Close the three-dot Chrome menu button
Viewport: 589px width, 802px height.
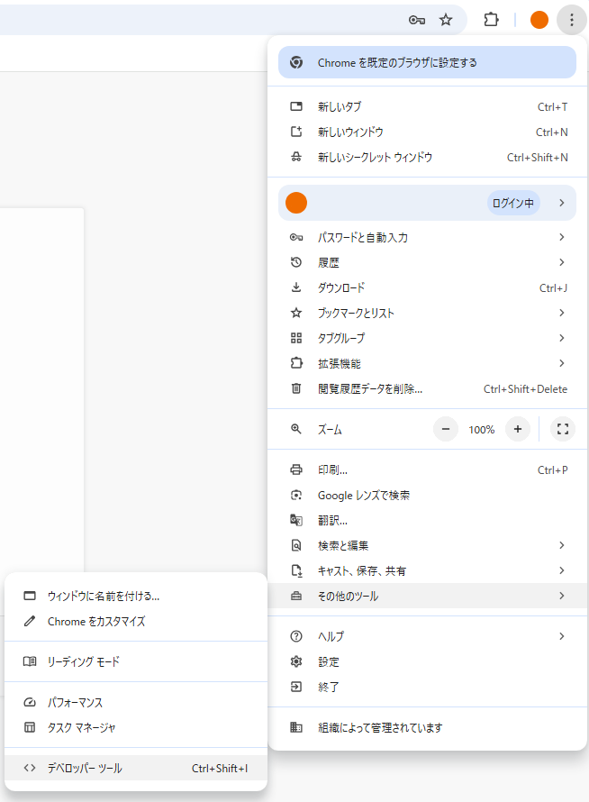tap(571, 20)
